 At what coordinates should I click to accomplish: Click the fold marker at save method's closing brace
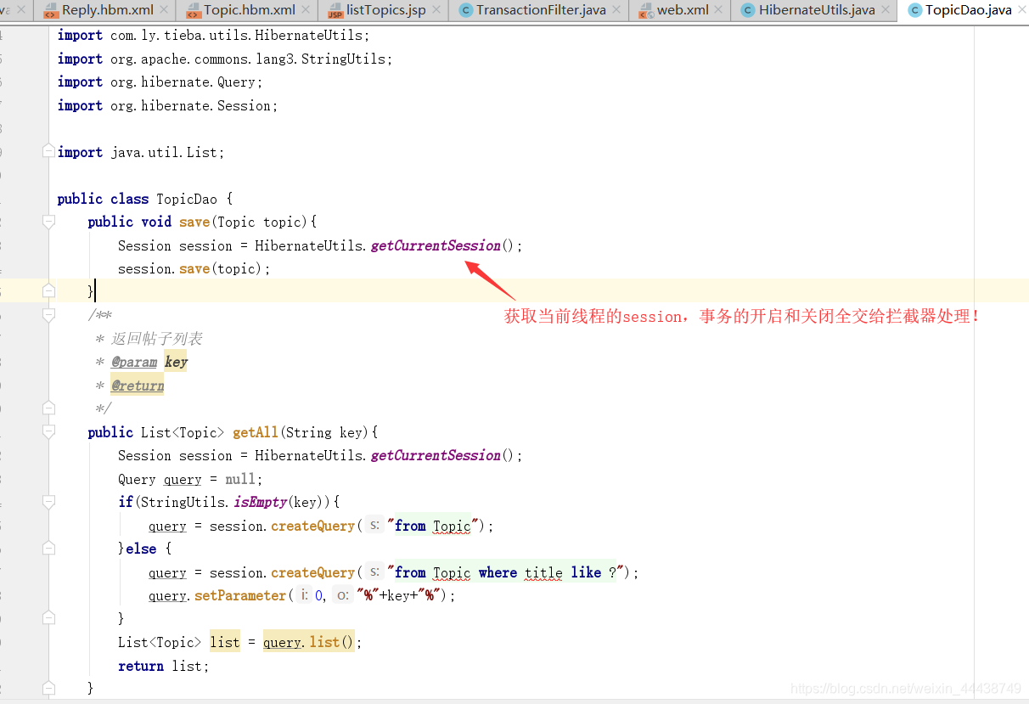(x=48, y=291)
